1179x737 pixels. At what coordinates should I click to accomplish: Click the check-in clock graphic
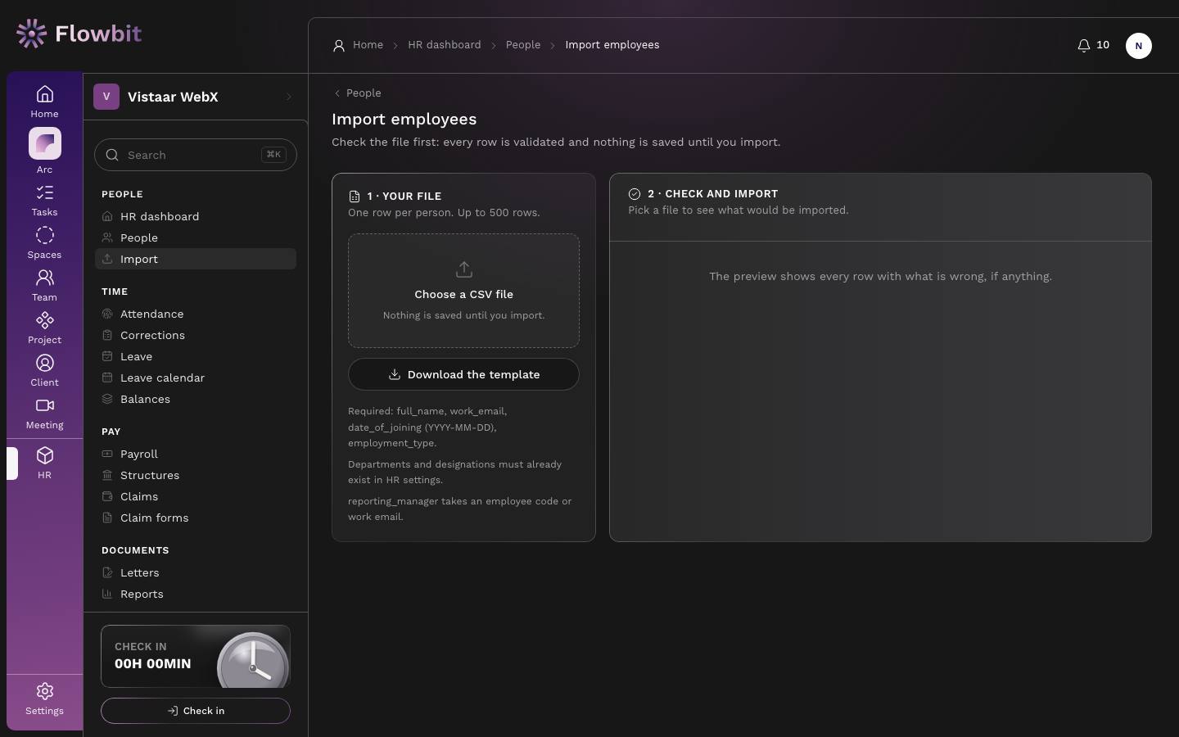click(x=253, y=660)
